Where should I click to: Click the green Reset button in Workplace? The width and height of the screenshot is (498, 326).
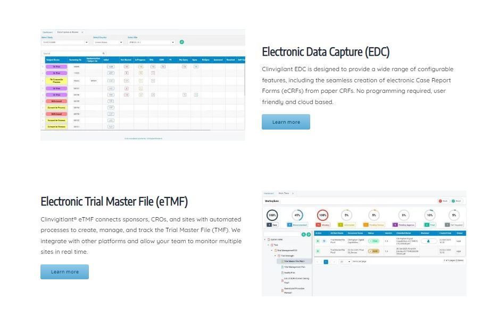(456, 201)
